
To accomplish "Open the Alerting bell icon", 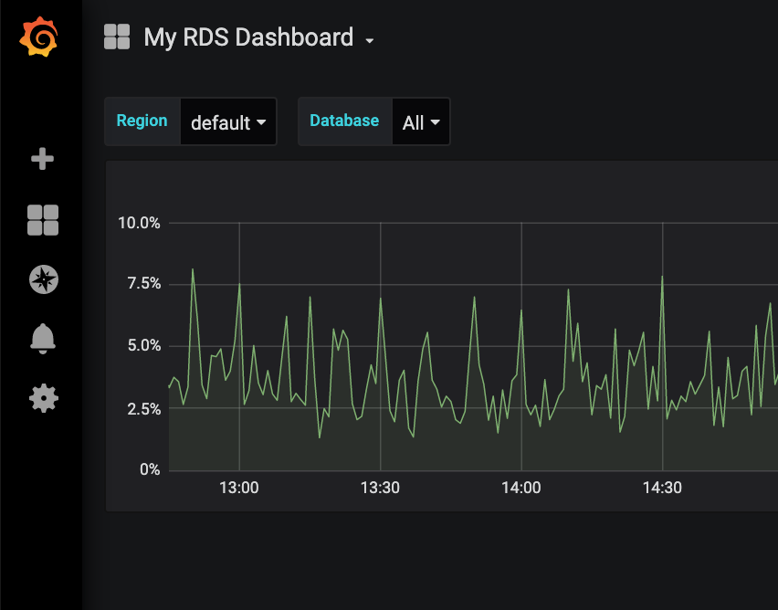I will pos(43,339).
